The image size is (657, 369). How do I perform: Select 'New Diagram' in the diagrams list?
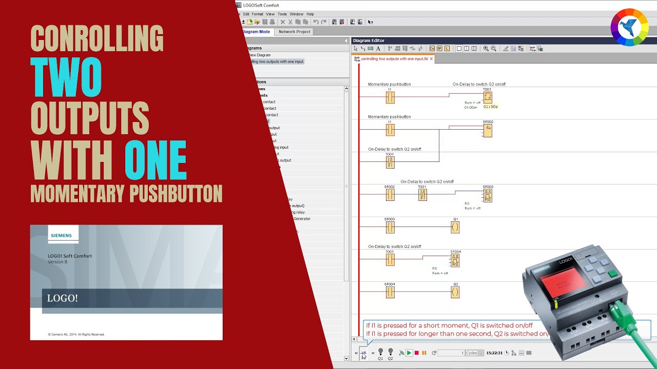pyautogui.click(x=260, y=55)
